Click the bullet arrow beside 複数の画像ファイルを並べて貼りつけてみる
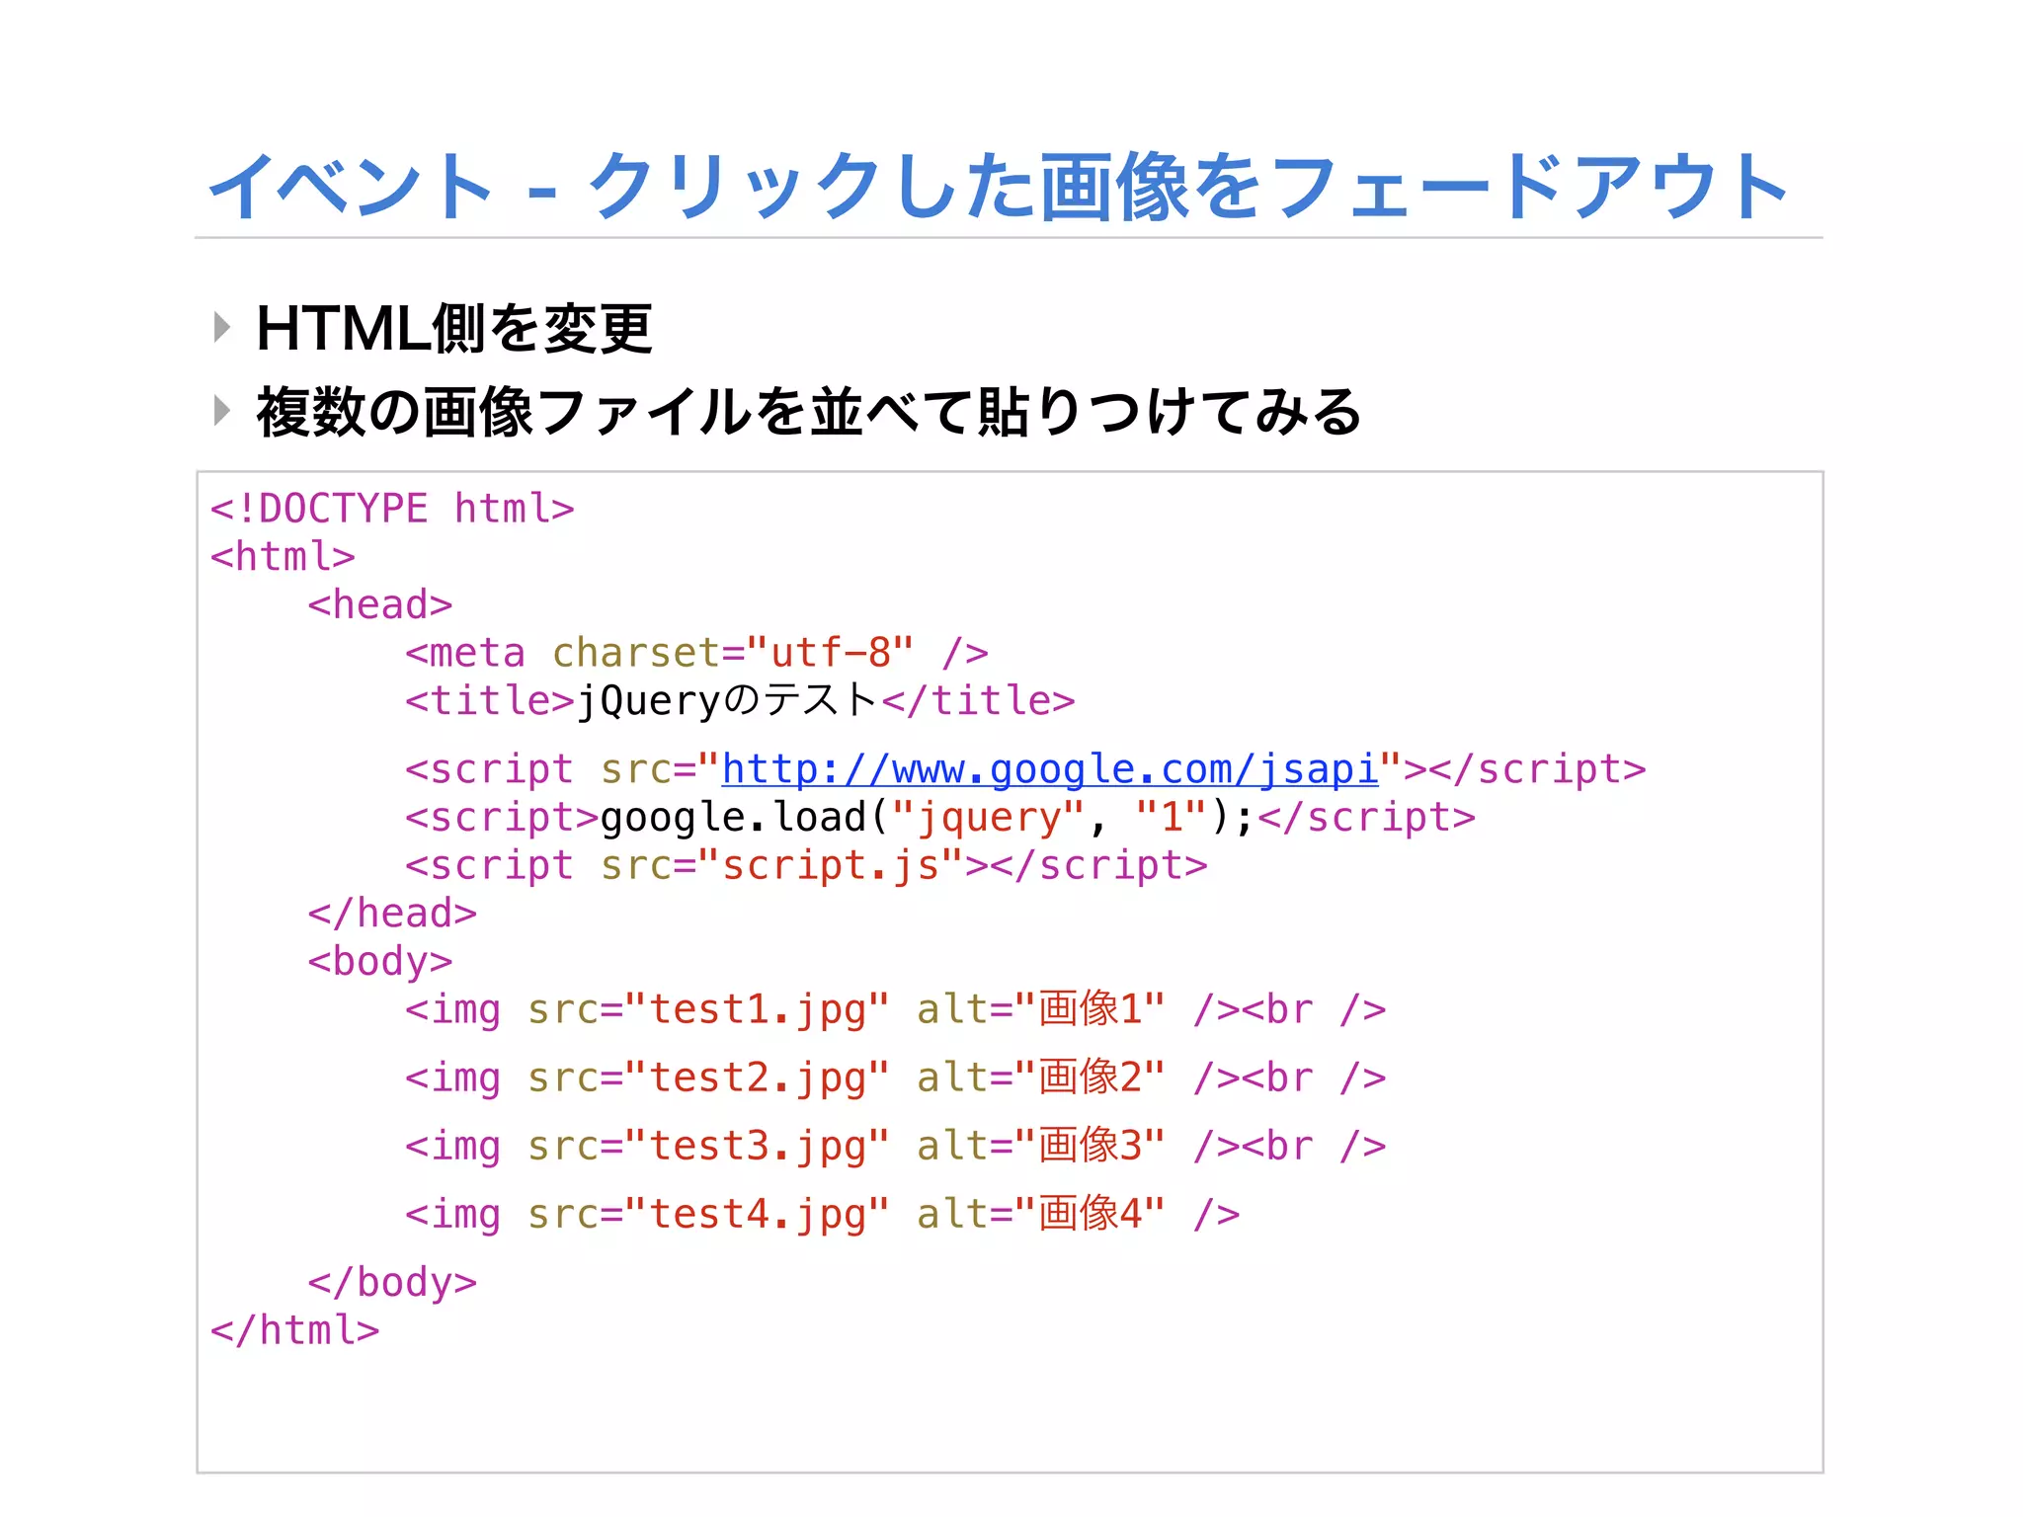Screen dimensions: 2023x1517 point(222,410)
